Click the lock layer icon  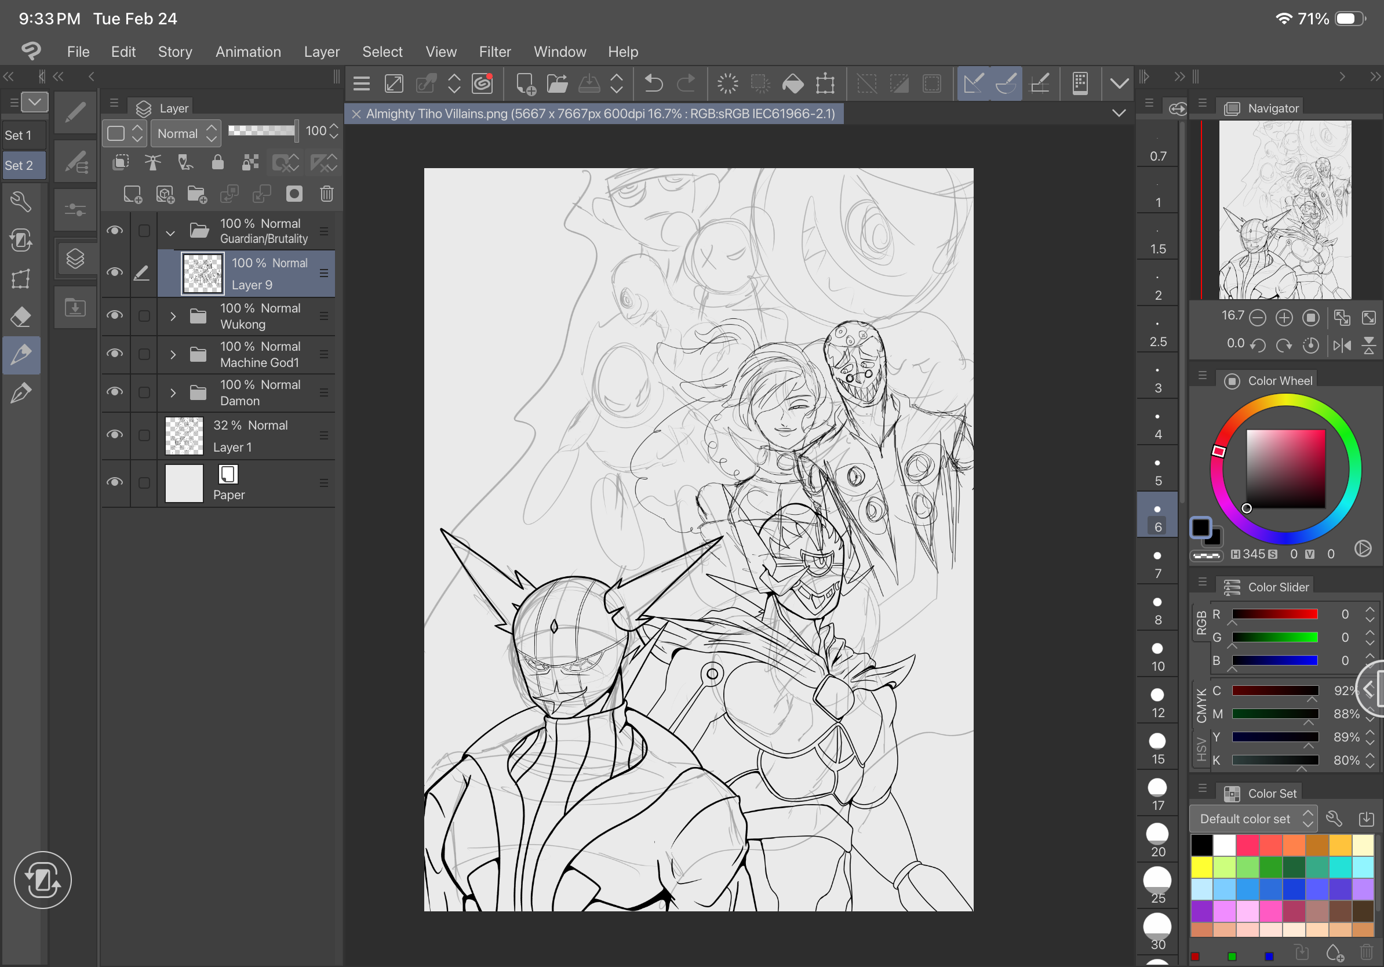coord(217,162)
